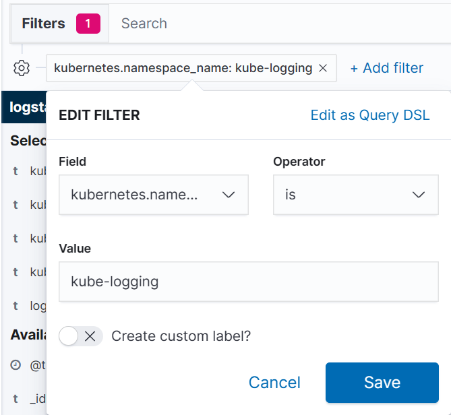Click the Save button
Screen dimensions: 451x415
pos(382,382)
